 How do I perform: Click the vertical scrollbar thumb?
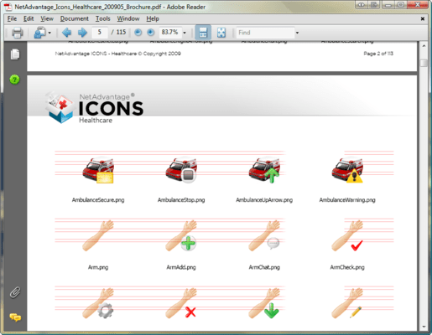[x=424, y=63]
